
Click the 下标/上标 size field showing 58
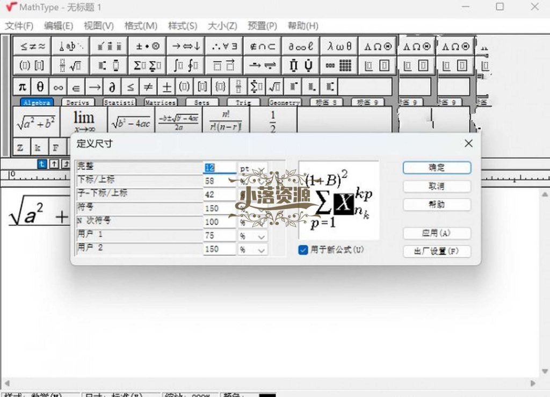point(220,181)
